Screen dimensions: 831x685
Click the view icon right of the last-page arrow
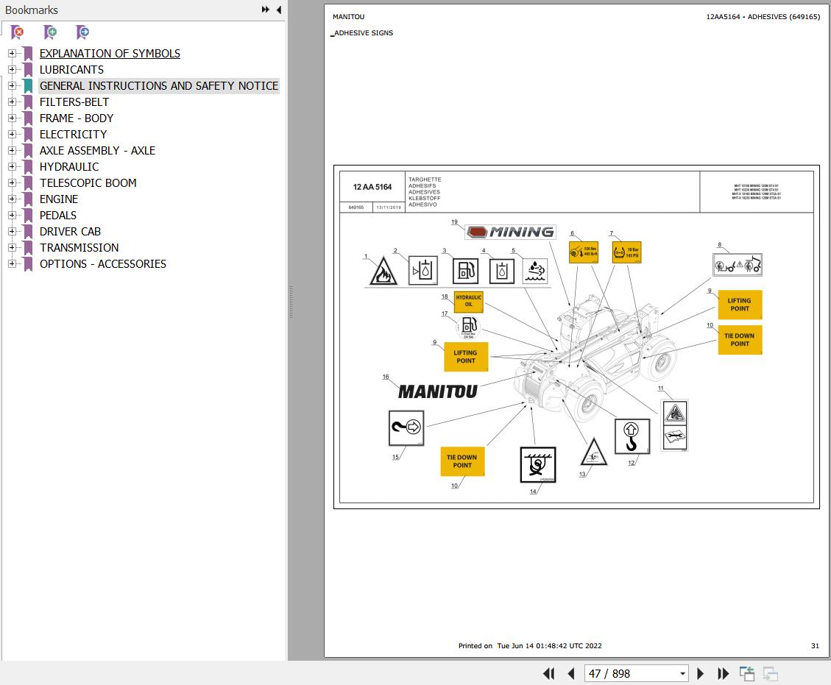747,673
